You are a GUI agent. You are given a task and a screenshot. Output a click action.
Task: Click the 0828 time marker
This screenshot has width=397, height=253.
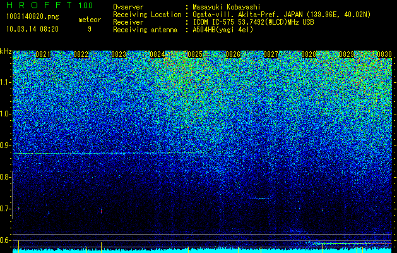point(309,54)
